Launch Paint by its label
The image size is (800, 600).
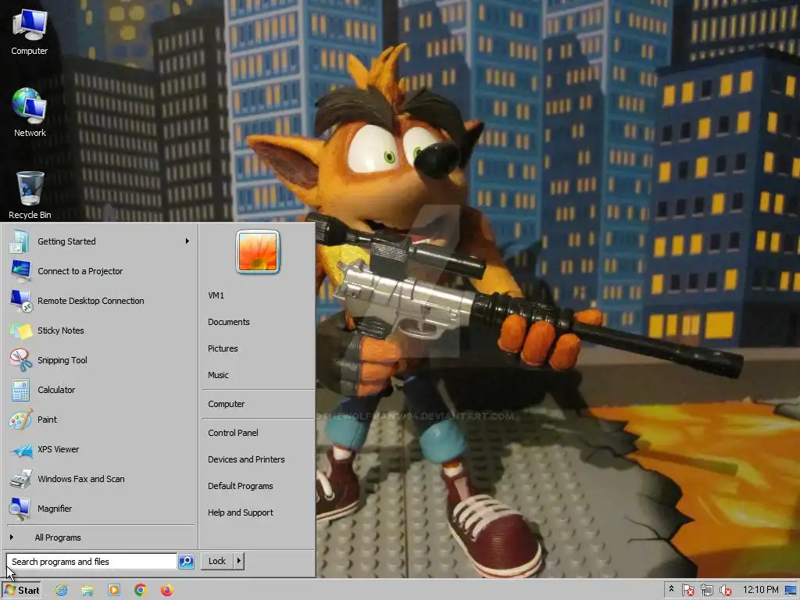click(x=47, y=420)
